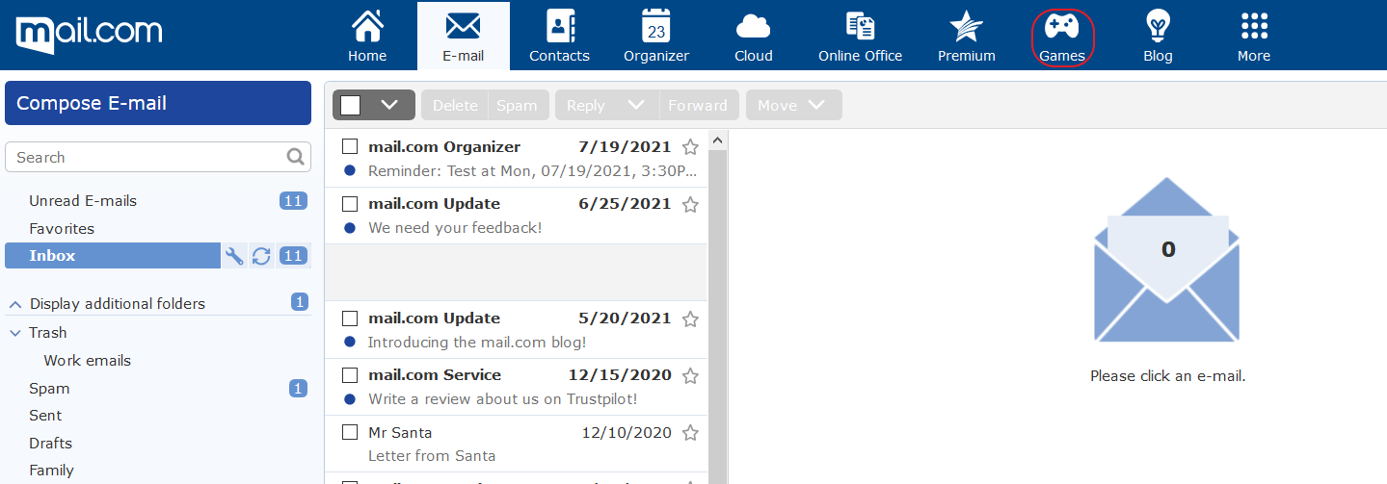Screen dimensions: 1387x484
Task: Click the mail.com logo
Action: [x=89, y=35]
